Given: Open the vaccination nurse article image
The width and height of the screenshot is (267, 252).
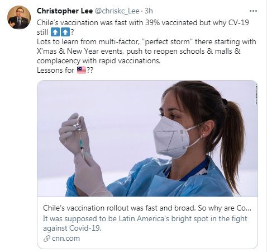Looking at the screenshot, I should tap(147, 138).
